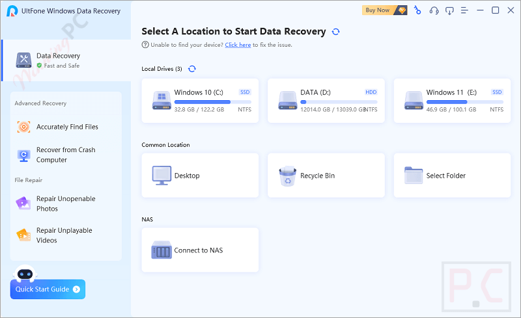Open the hamburger menu icon

point(464,10)
